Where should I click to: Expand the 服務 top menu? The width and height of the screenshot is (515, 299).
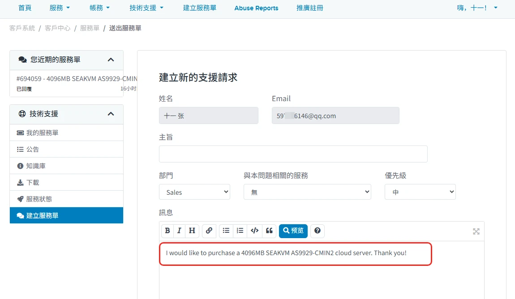(60, 8)
